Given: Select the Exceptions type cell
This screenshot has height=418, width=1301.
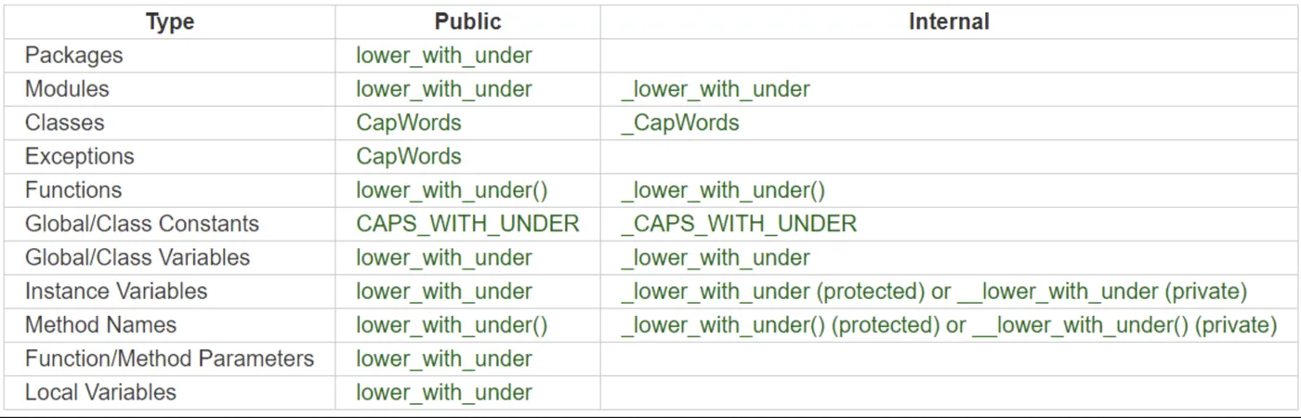Looking at the screenshot, I should [x=79, y=156].
